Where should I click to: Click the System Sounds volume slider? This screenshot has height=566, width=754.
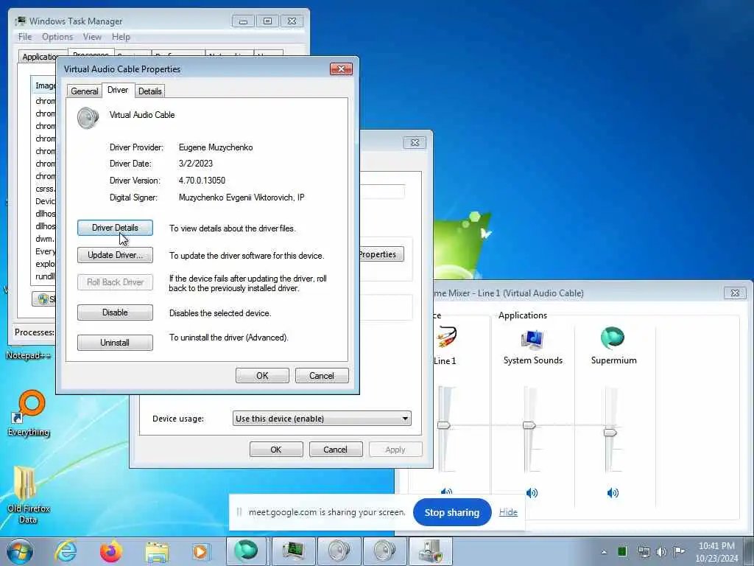tap(529, 425)
